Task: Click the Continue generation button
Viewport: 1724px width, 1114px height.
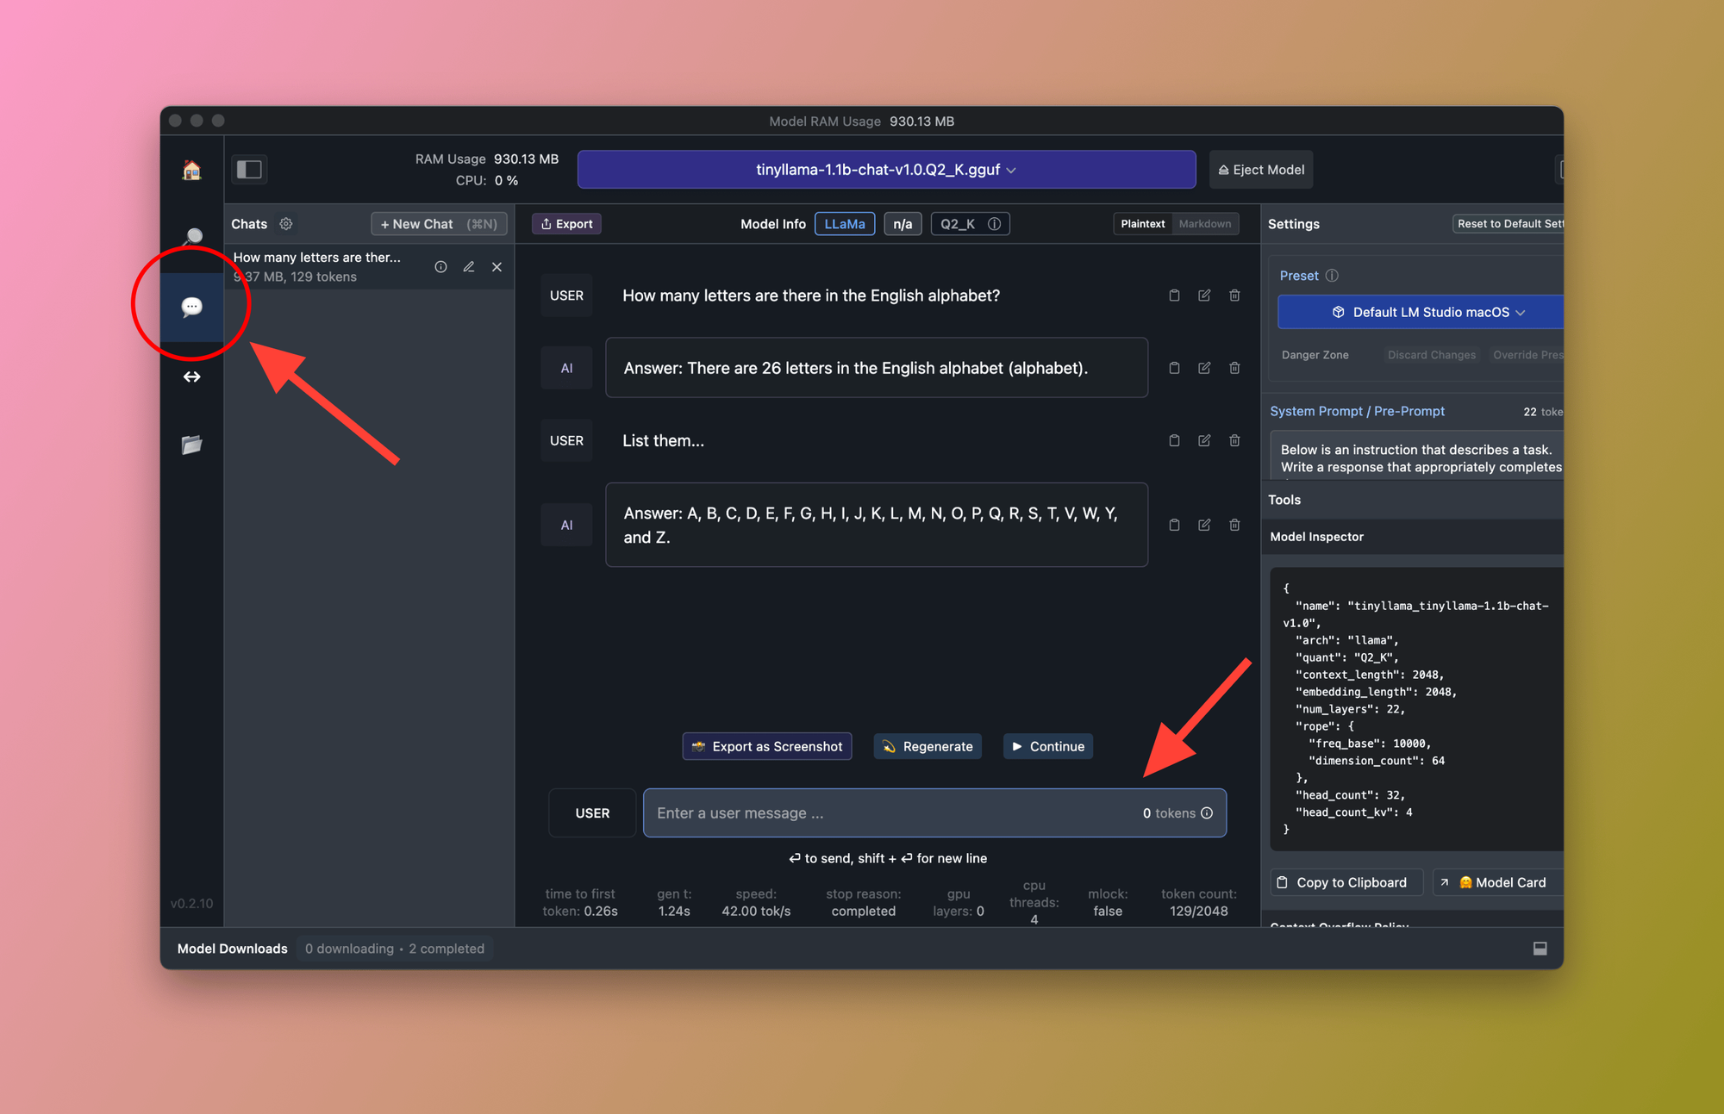Action: 1049,746
